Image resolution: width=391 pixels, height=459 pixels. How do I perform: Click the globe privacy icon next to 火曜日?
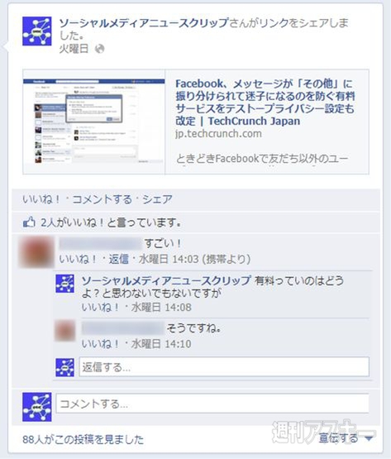(x=99, y=49)
